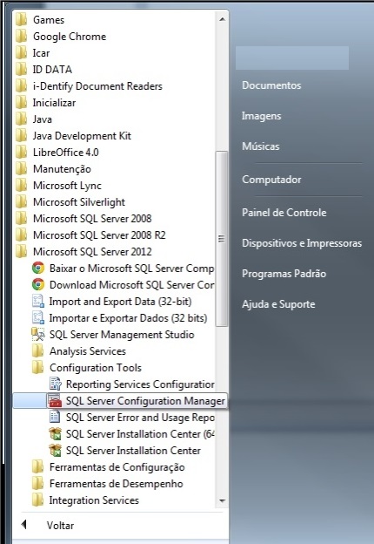Open Músicas from the Start menu
The width and height of the screenshot is (374, 544).
(x=261, y=146)
